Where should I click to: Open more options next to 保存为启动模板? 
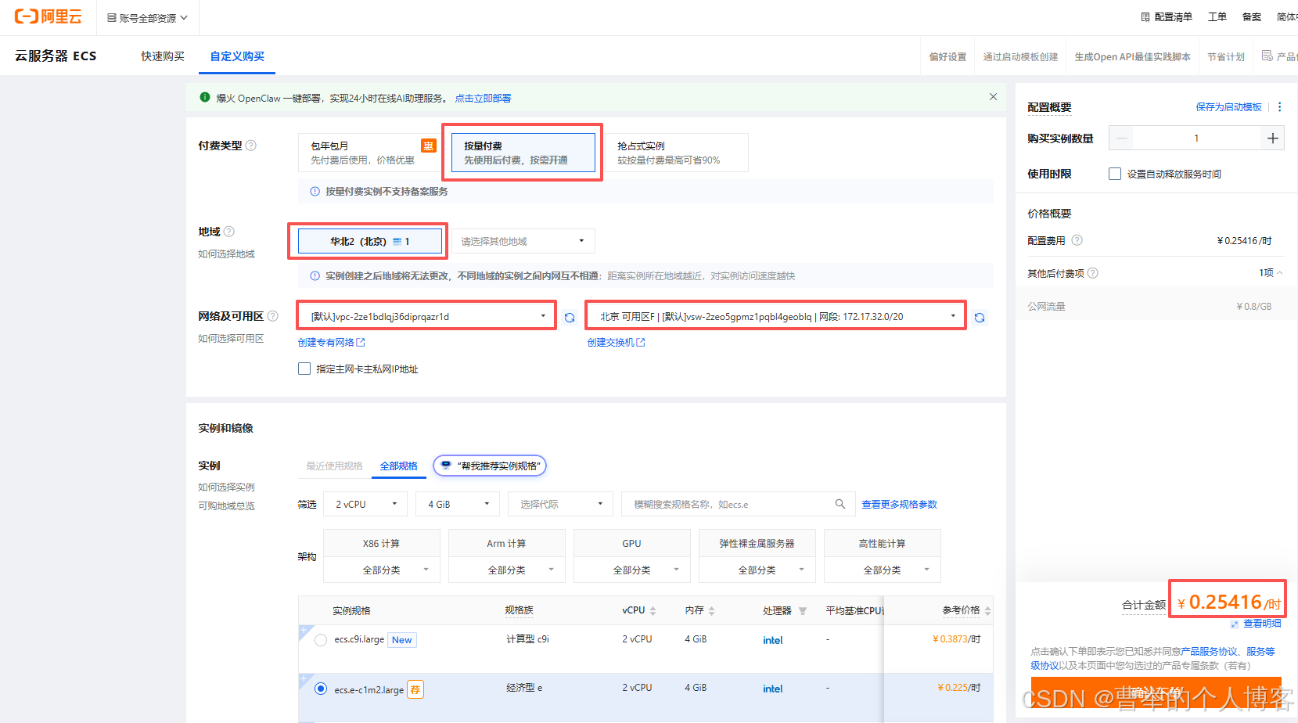(x=1280, y=107)
